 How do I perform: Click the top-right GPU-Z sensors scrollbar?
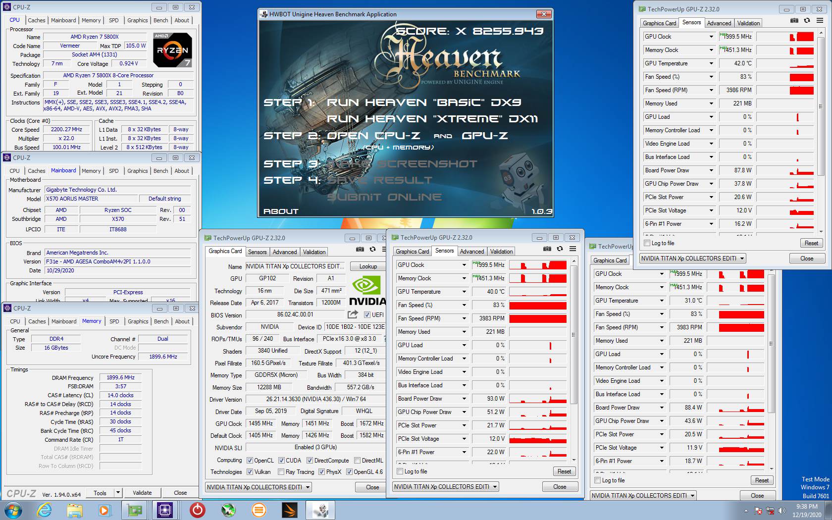[x=820, y=105]
